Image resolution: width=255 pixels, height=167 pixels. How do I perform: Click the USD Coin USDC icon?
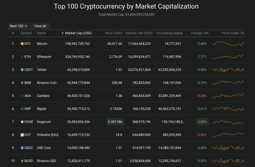[22, 148]
